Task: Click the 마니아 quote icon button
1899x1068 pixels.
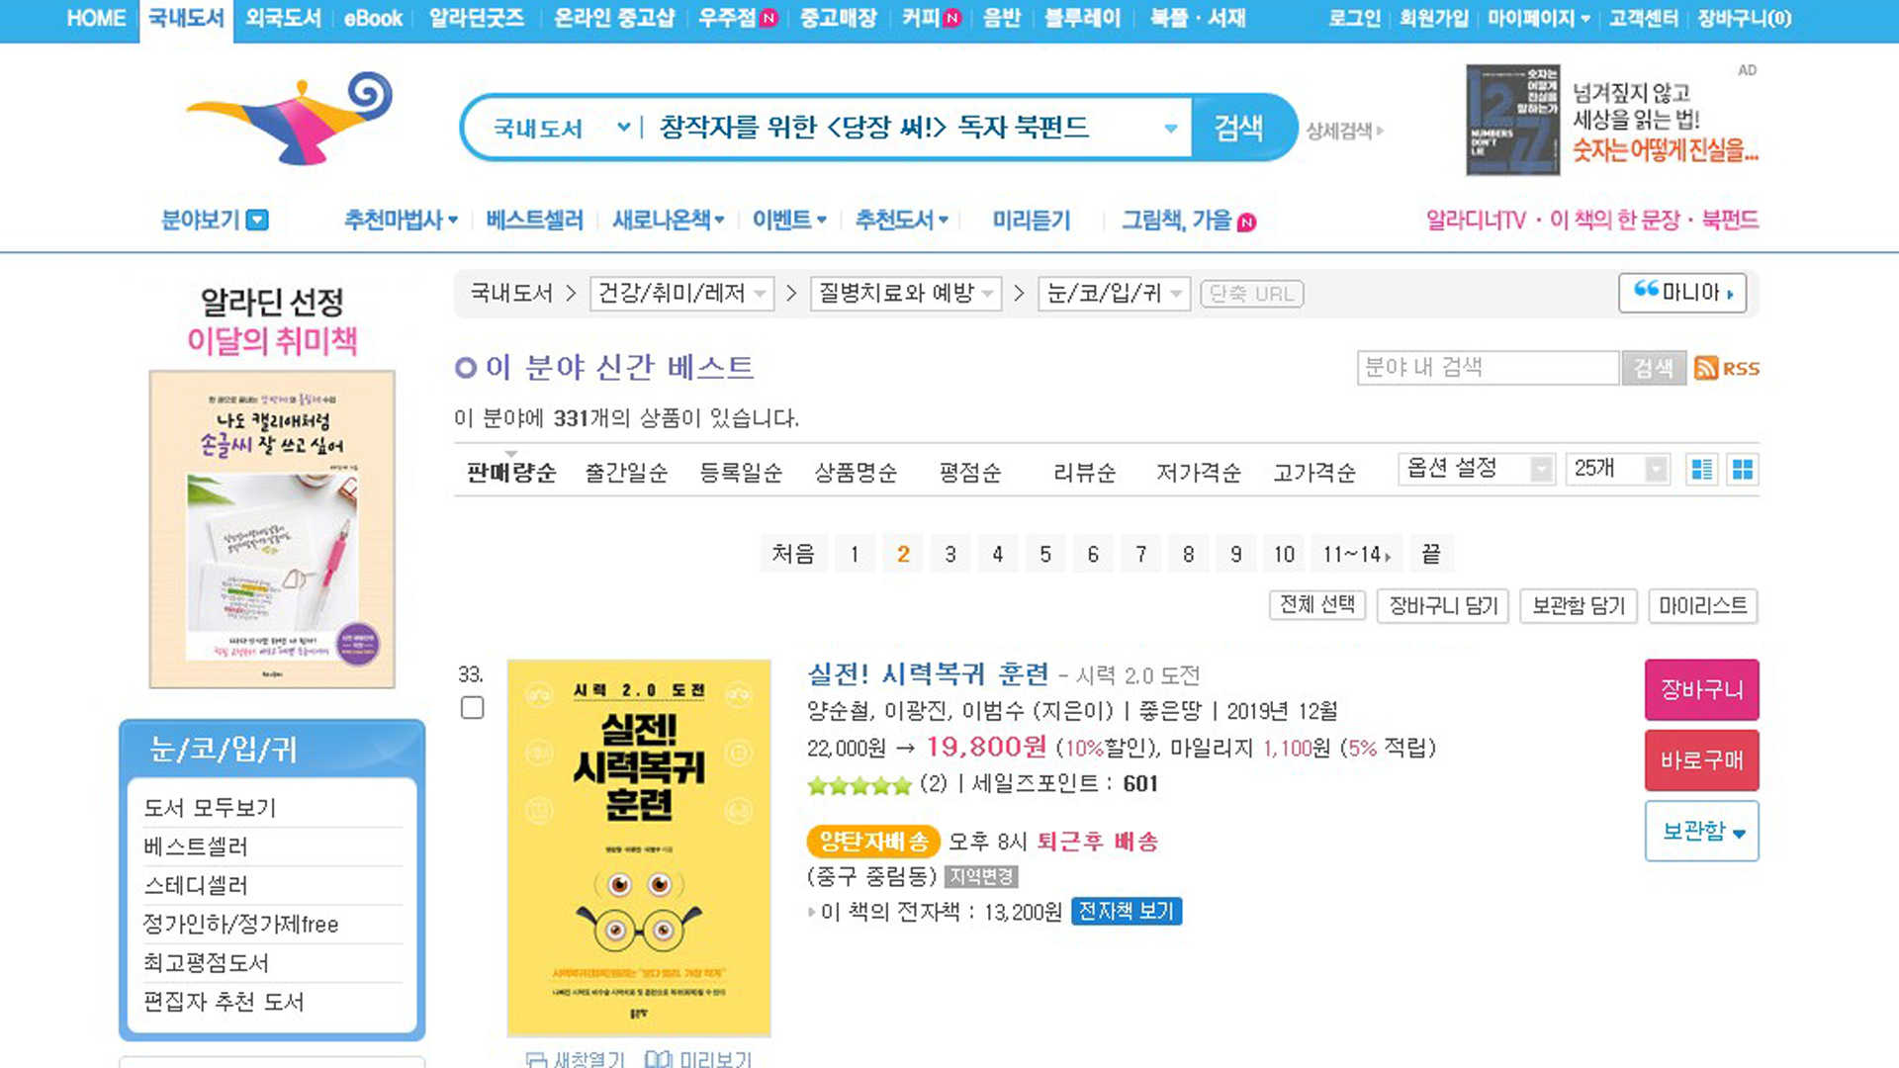Action: click(1682, 293)
